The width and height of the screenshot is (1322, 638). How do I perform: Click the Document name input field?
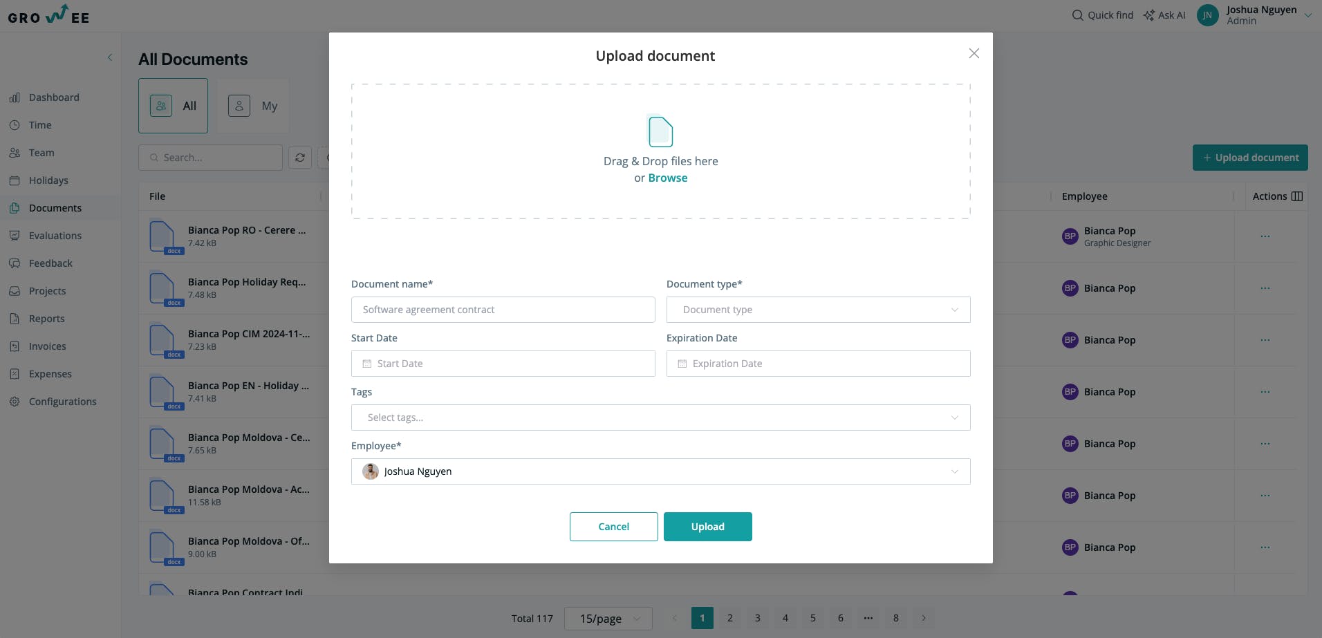[x=503, y=310]
